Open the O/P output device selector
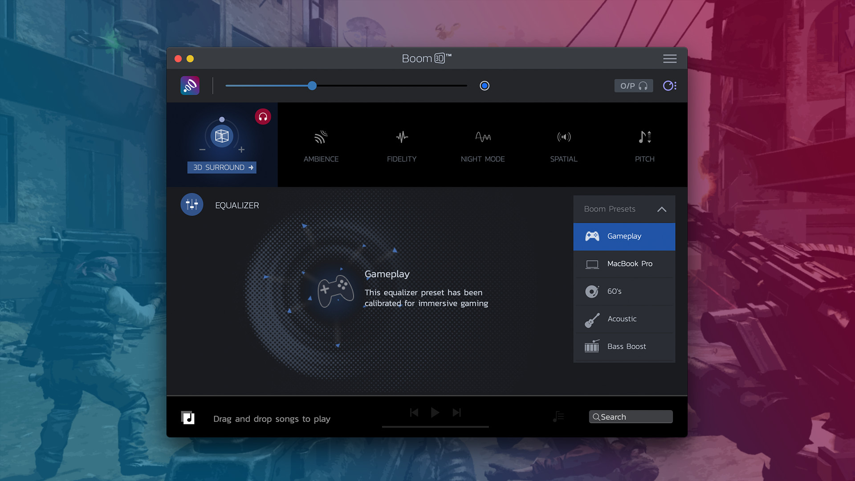Image resolution: width=855 pixels, height=481 pixels. pos(633,86)
